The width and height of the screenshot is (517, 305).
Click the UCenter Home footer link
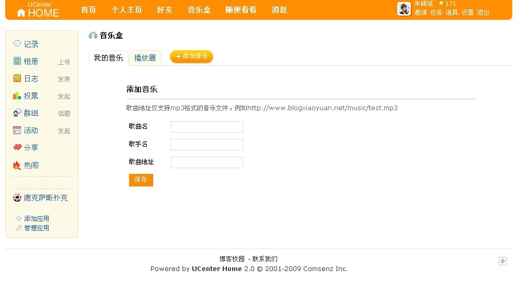[216, 269]
